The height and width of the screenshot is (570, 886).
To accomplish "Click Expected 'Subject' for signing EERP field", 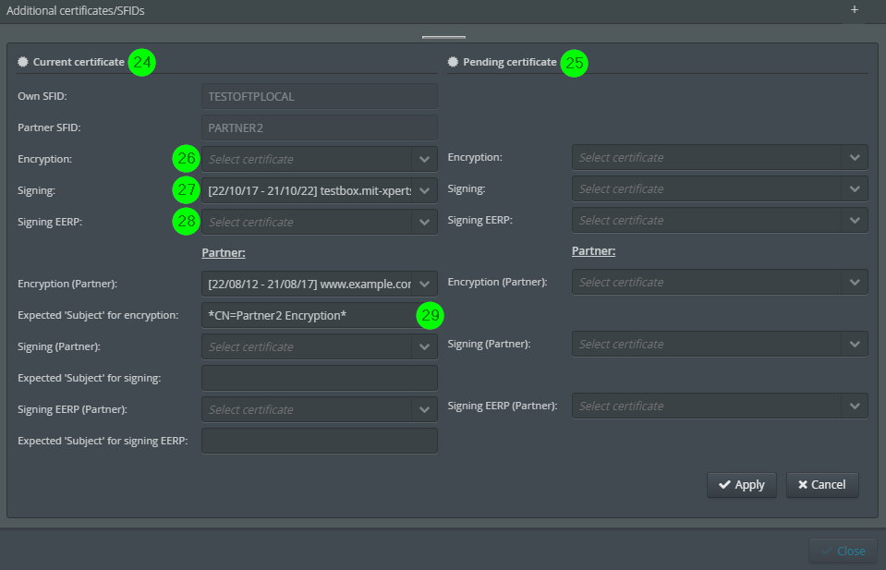I will (320, 441).
